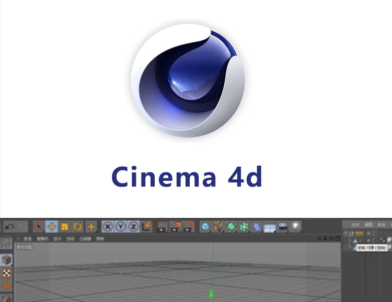Choose the Scale tool
Screen dimensions: 392x302
pos(65,227)
